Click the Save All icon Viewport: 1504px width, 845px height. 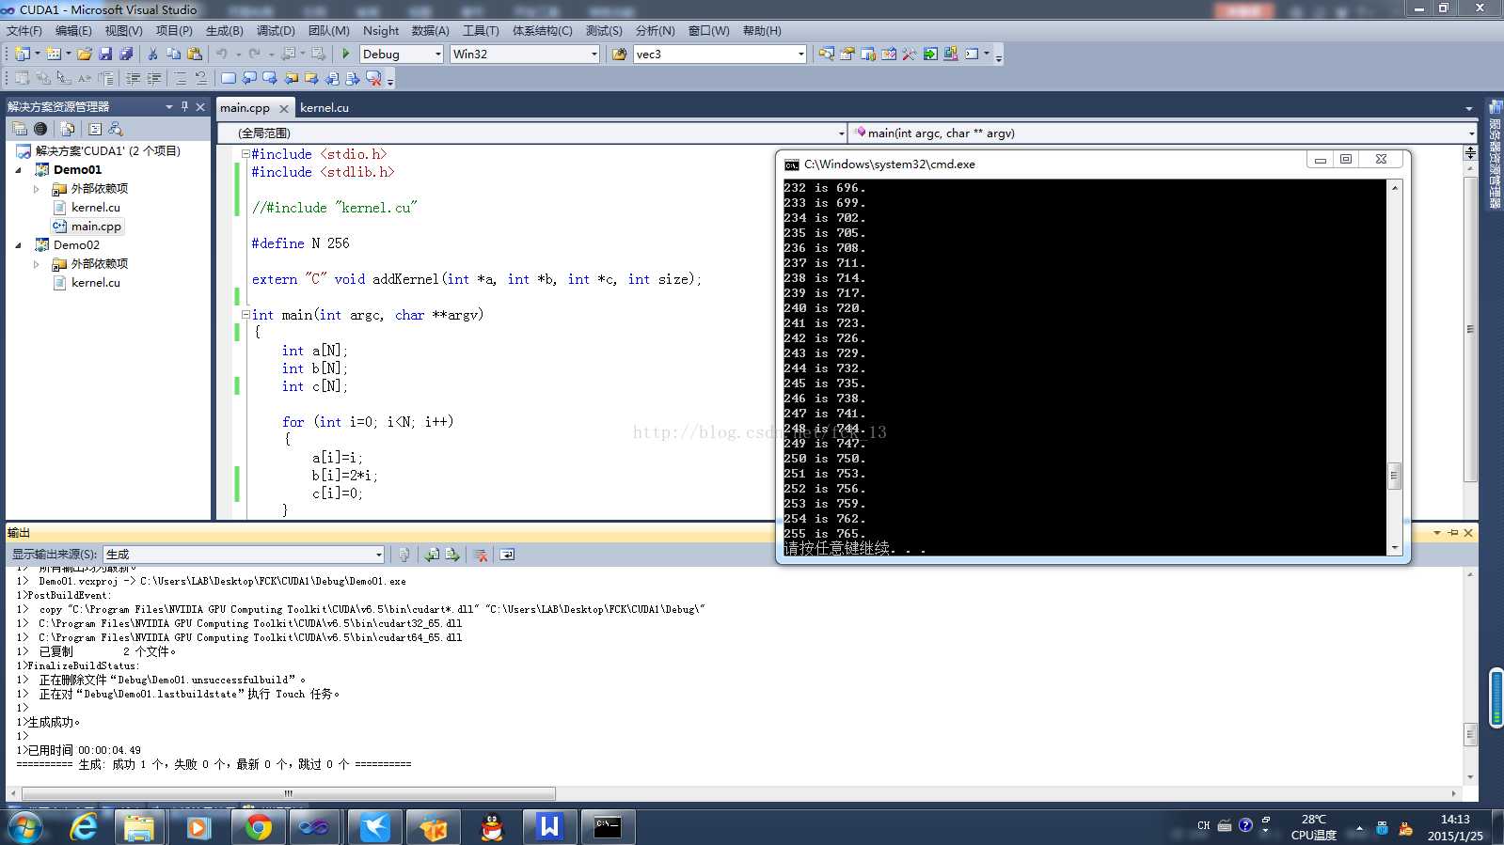pyautogui.click(x=126, y=54)
